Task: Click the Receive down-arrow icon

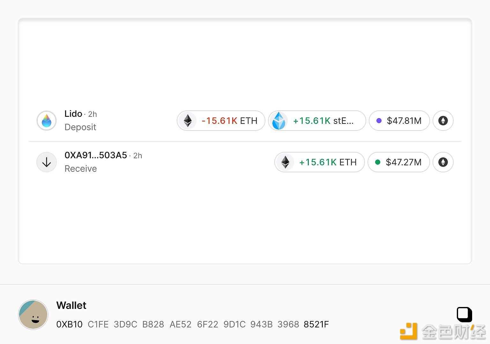Action: coord(47,162)
